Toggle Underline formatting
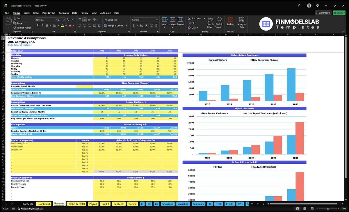The image size is (349, 212). 47,25
